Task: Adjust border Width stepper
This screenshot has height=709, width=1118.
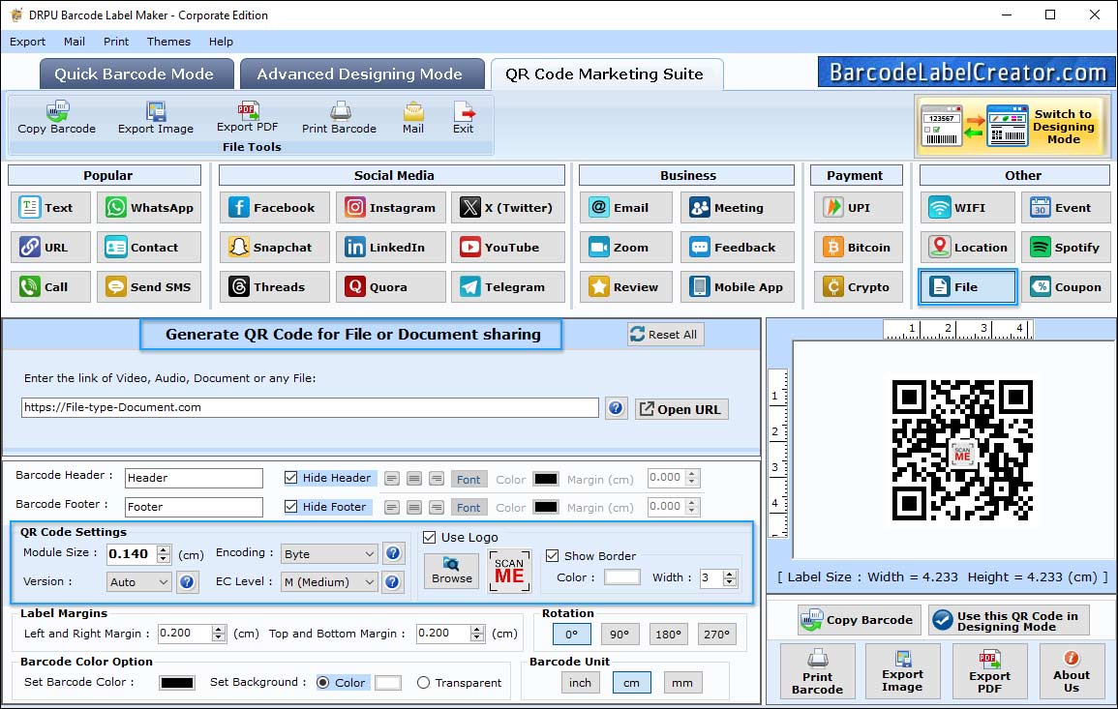Action: point(730,577)
